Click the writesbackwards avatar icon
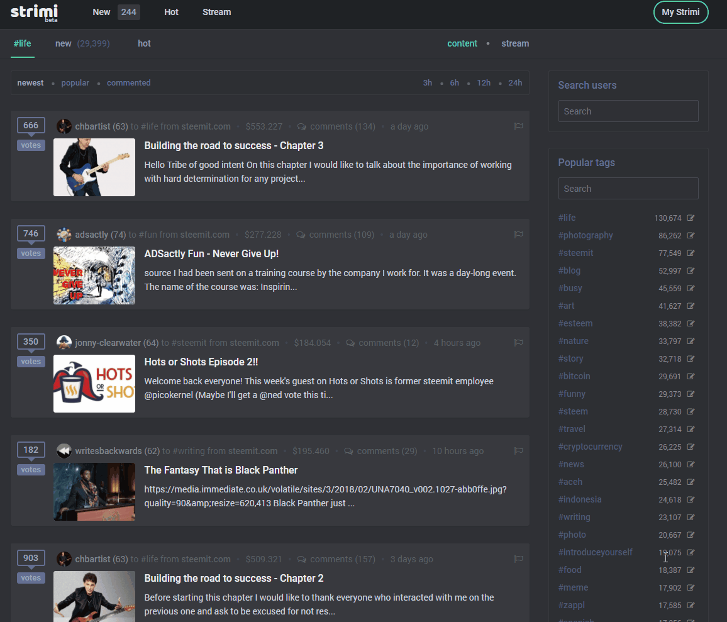The height and width of the screenshot is (622, 727). coord(64,451)
